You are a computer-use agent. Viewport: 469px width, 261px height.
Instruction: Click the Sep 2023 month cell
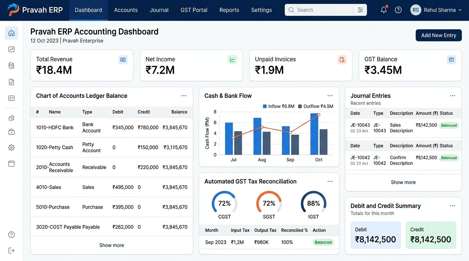pos(216,242)
